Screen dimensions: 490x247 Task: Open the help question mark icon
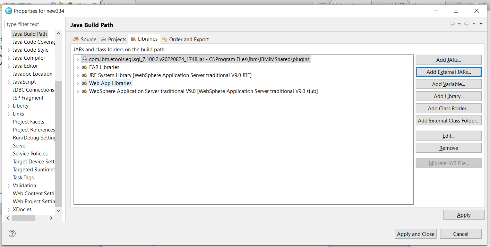click(x=12, y=233)
